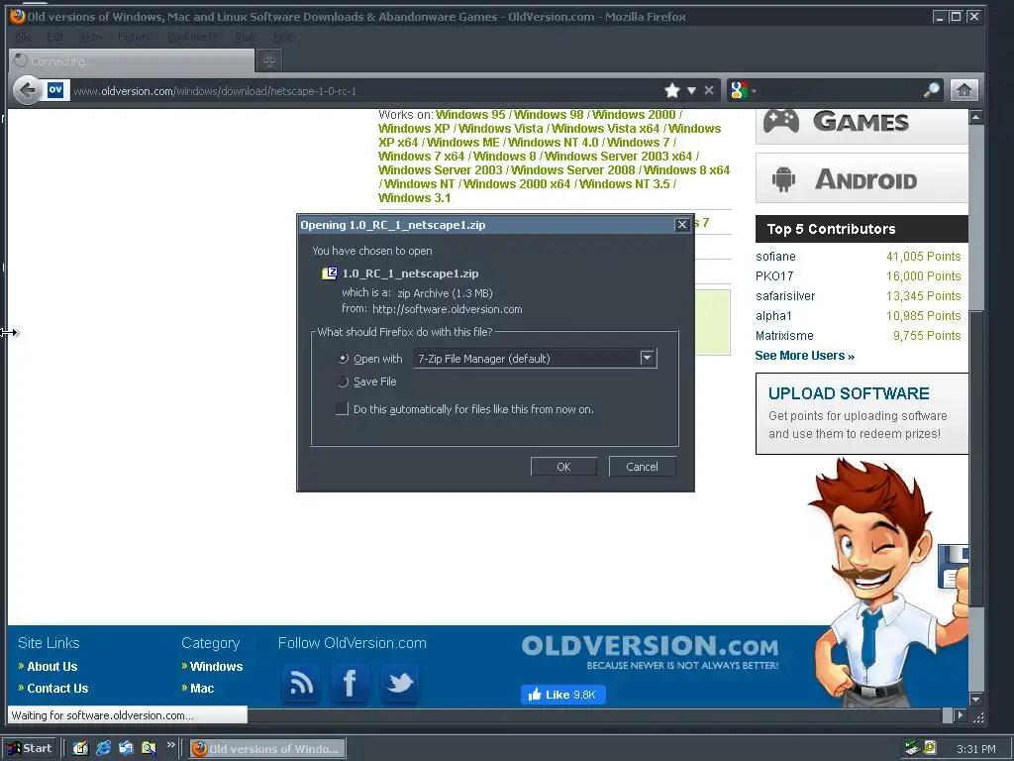Expand the quick launch chevron
Screen dimensions: 1014x761
point(170,745)
